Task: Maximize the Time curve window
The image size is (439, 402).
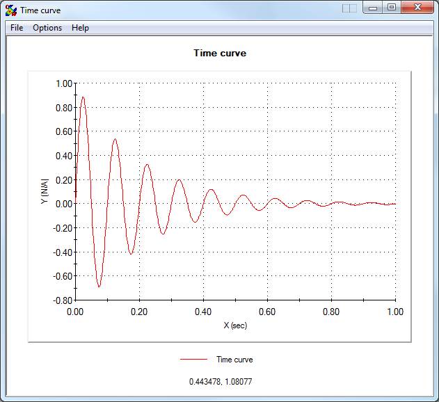Action: pyautogui.click(x=391, y=8)
